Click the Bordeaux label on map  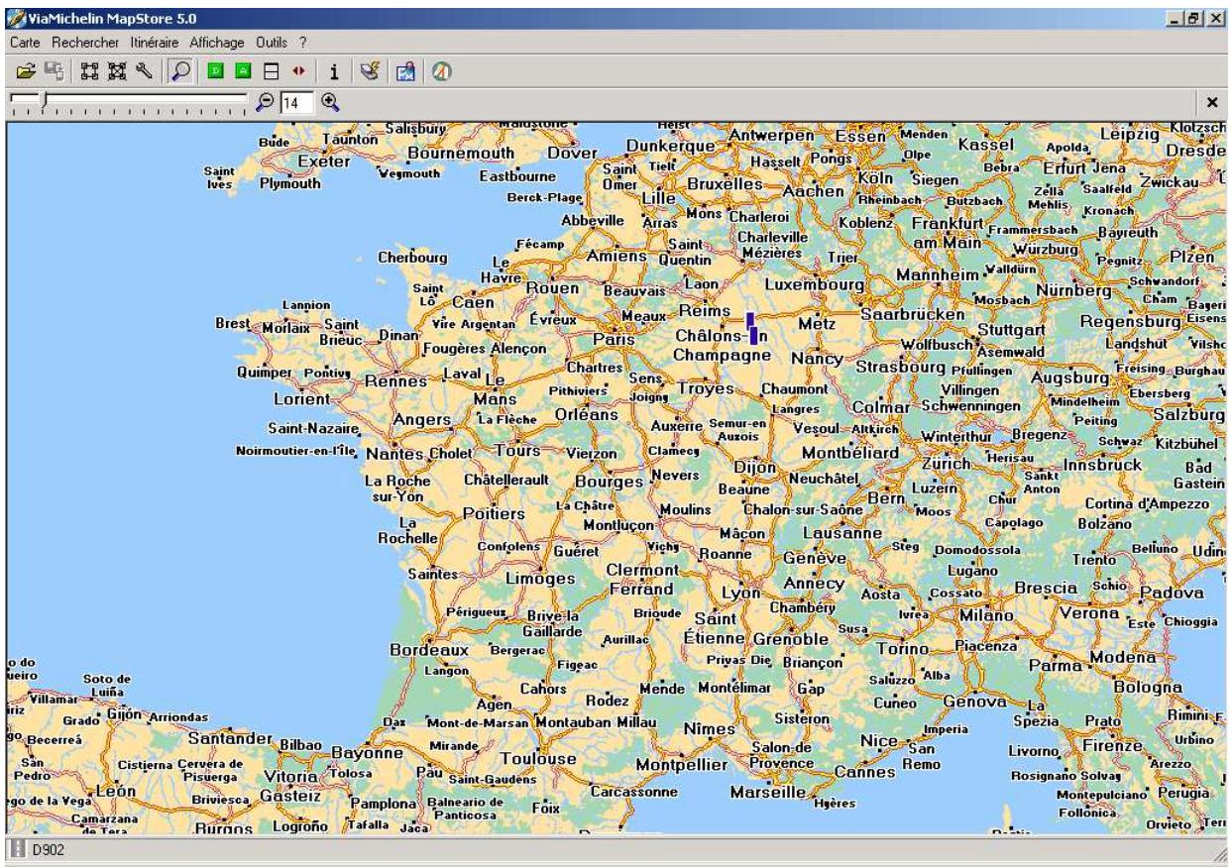[429, 650]
